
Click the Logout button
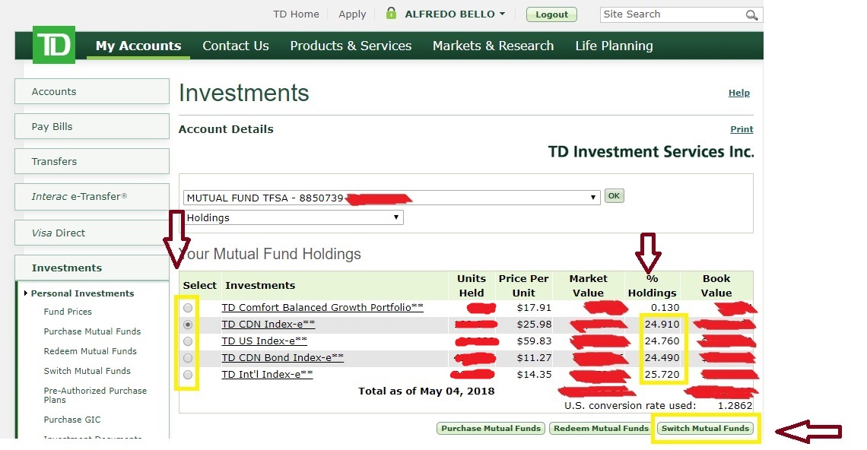tap(551, 14)
